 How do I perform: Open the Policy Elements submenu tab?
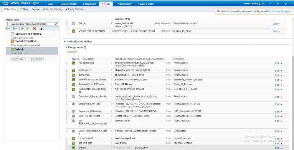pos(75,9)
